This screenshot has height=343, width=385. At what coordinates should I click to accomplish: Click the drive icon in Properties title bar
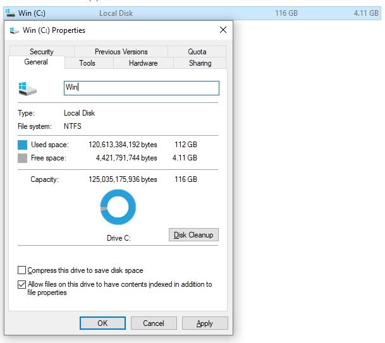14,30
